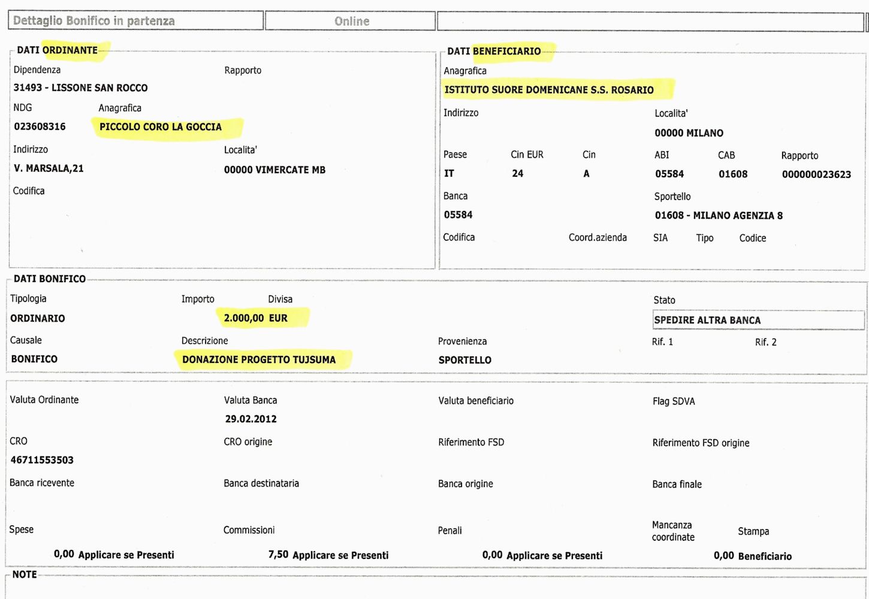869x599 pixels.
Task: Click ordinante name 'PICCOLO CORO LA GOCCIA'
Action: pos(161,127)
